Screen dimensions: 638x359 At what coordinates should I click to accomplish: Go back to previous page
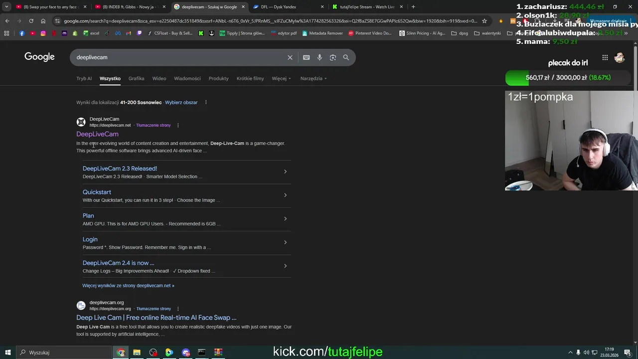7,21
